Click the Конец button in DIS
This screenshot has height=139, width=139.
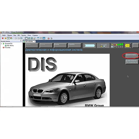(60, 45)
